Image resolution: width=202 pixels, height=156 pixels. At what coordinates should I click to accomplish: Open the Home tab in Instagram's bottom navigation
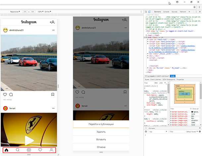point(6,150)
